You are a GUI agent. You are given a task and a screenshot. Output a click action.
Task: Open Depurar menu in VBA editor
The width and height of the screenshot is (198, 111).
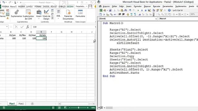(x=147, y=6)
